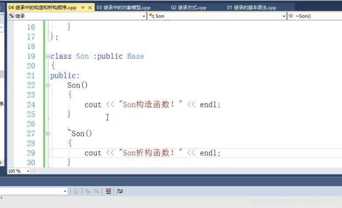This screenshot has height=208, width=342.
Task: Click line number 27 in the gutter
Action: (x=31, y=134)
